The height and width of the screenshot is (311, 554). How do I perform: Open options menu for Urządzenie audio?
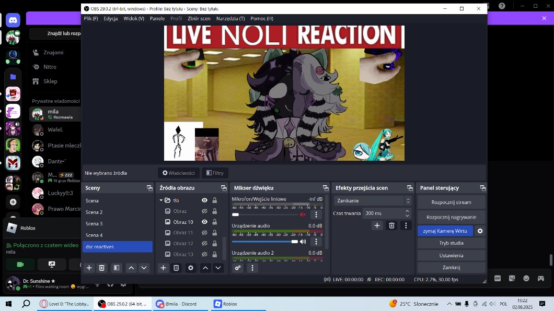[x=316, y=242]
